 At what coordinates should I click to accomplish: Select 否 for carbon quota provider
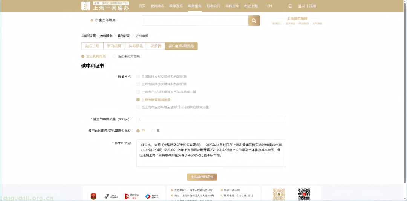138,131
